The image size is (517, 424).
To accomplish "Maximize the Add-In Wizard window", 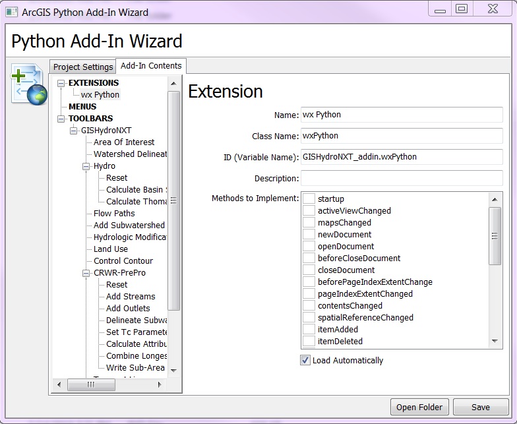I will 462,9.
